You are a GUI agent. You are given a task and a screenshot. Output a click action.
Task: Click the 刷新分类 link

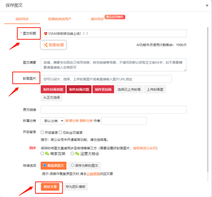tap(86, 121)
